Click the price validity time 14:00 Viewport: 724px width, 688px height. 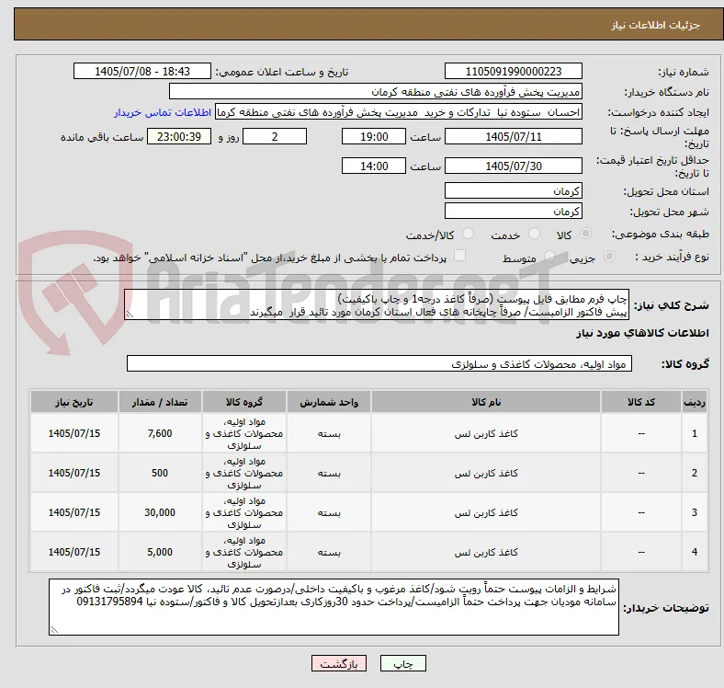coord(374,166)
